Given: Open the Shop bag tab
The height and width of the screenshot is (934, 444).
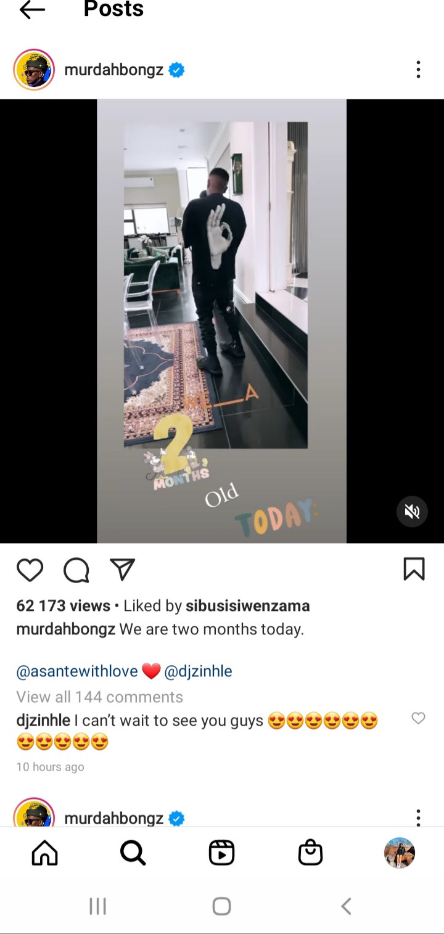Looking at the screenshot, I should pyautogui.click(x=310, y=853).
